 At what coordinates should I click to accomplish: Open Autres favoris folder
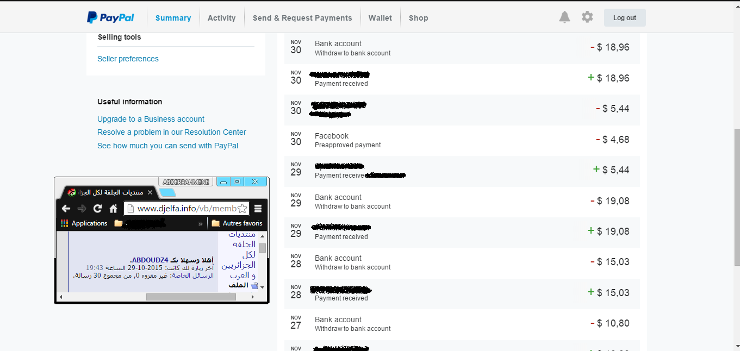click(x=237, y=223)
